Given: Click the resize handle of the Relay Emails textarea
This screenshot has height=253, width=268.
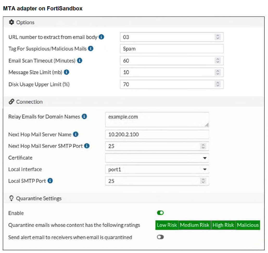Looking at the screenshot, I should (x=207, y=125).
